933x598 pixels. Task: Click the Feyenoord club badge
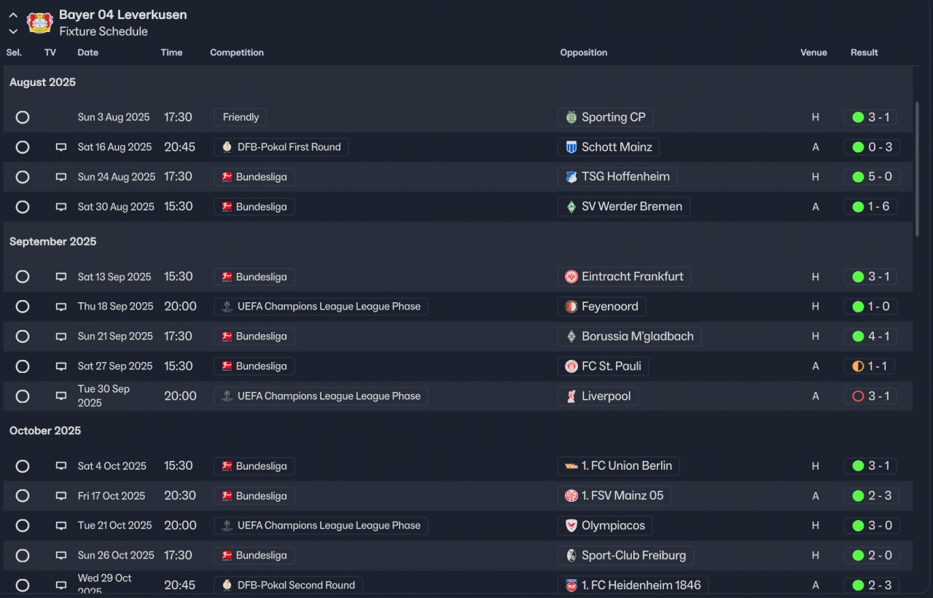(571, 307)
